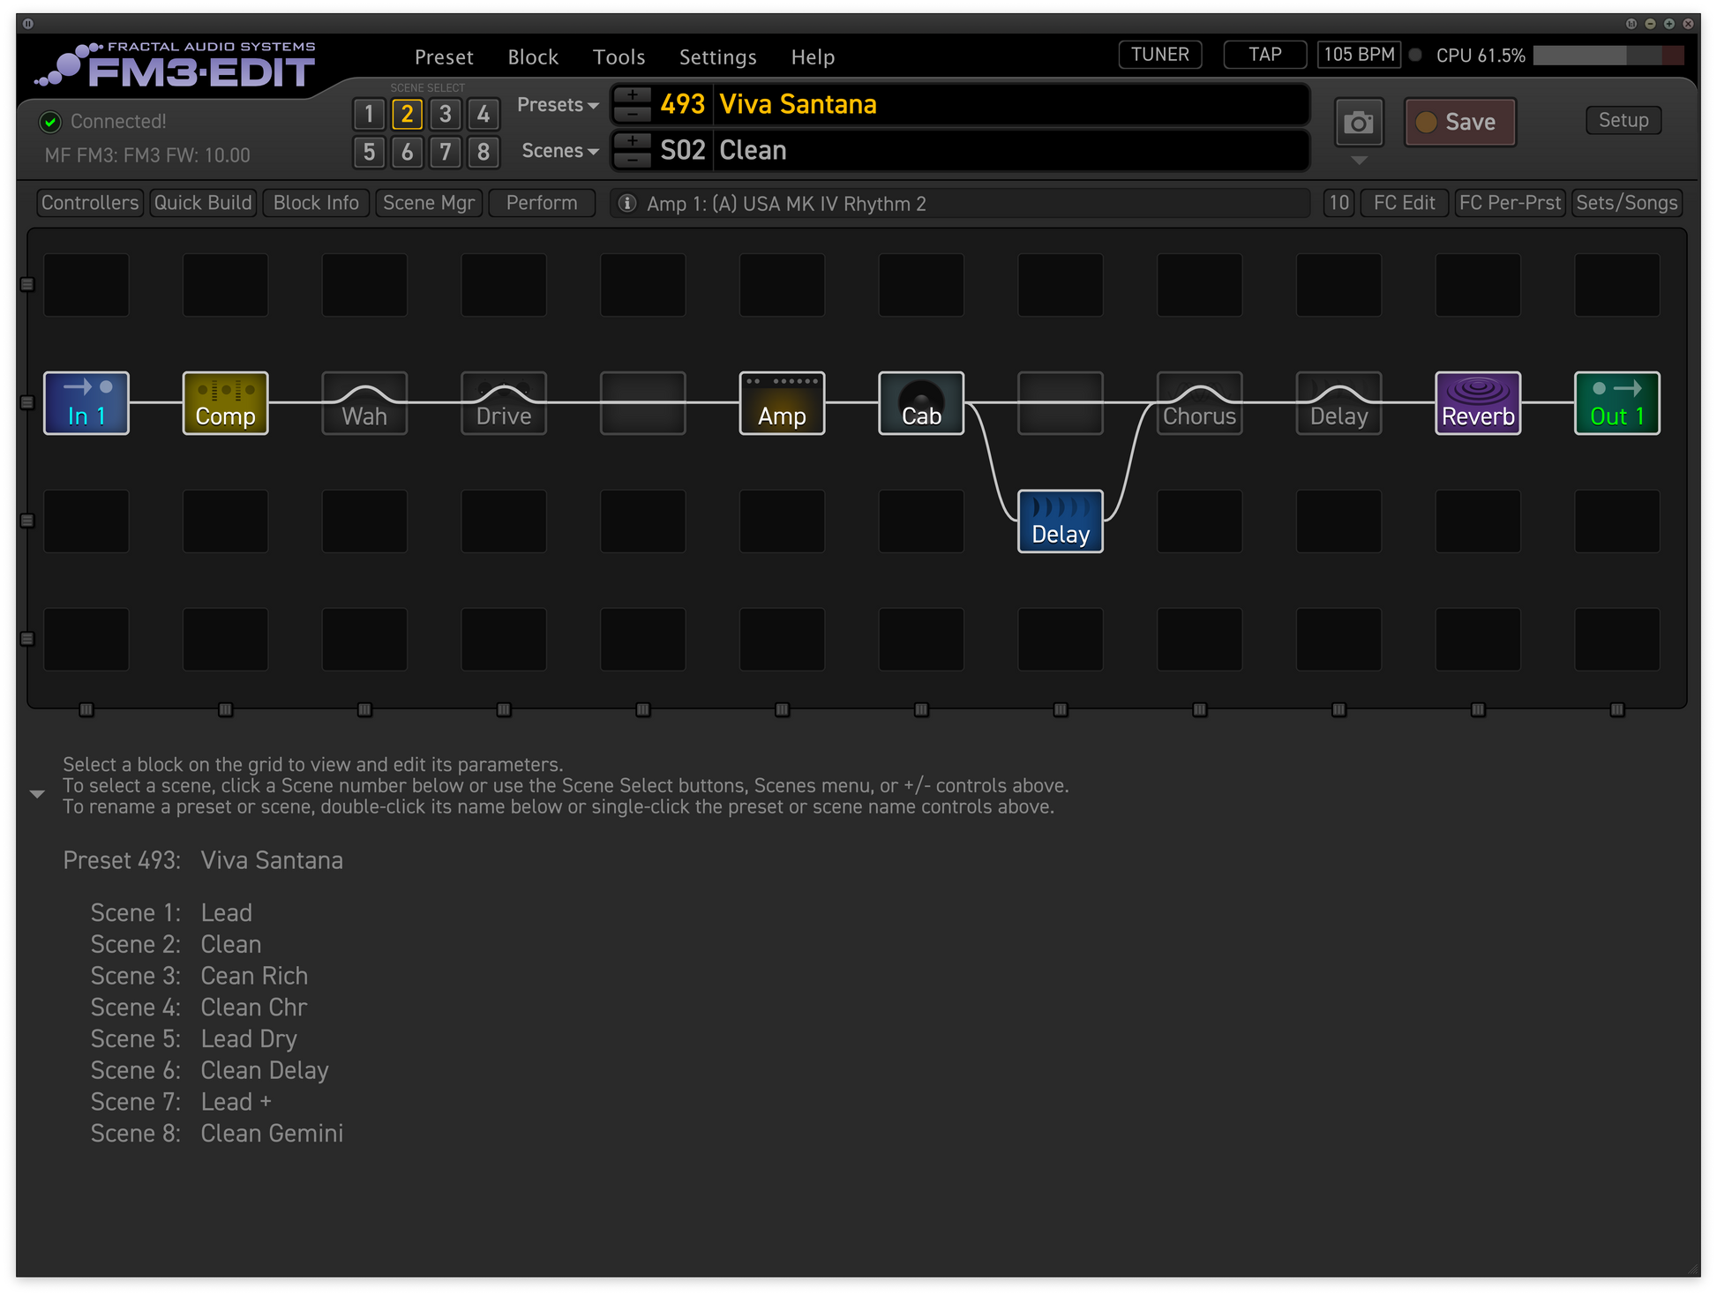Screen dimensions: 1717x1296
Task: Open the Tools menu
Action: pyautogui.click(x=619, y=57)
